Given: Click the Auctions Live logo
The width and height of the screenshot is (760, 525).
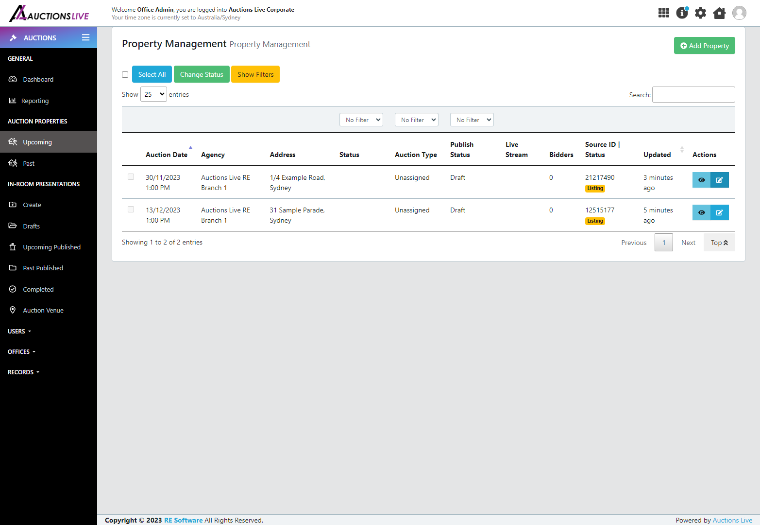Looking at the screenshot, I should 49,14.
